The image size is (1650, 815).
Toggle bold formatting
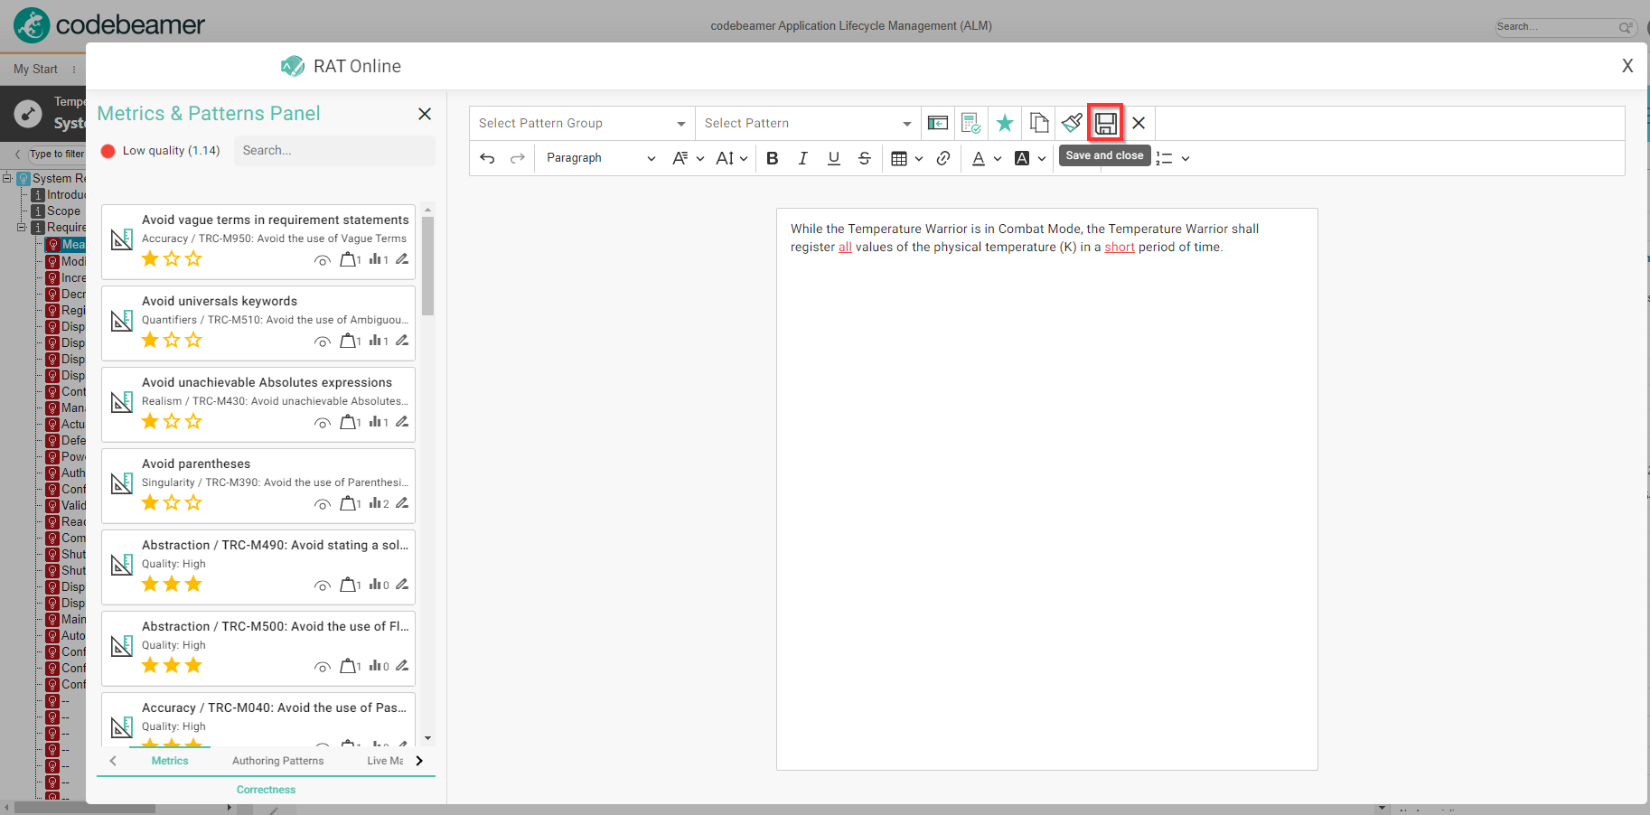(773, 158)
